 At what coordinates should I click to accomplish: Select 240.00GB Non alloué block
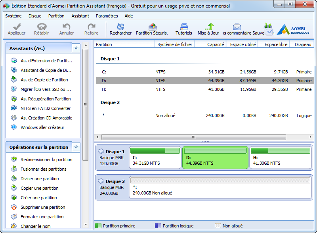pos(220,187)
